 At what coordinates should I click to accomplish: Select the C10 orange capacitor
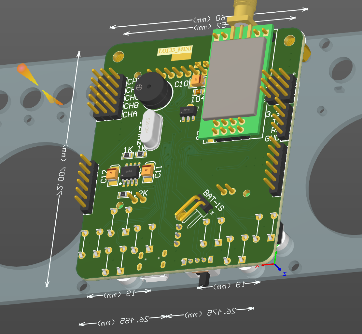click(198, 81)
